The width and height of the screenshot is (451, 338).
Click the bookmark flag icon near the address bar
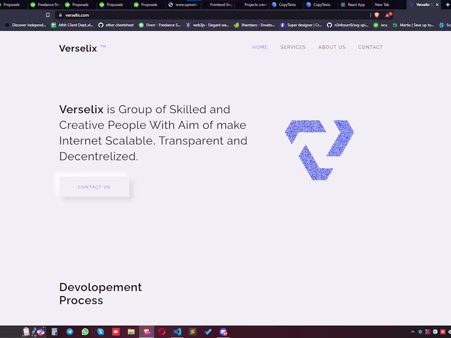coord(48,15)
